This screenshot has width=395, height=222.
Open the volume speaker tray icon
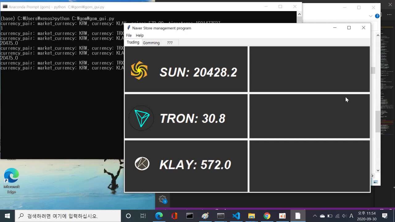coord(344,216)
